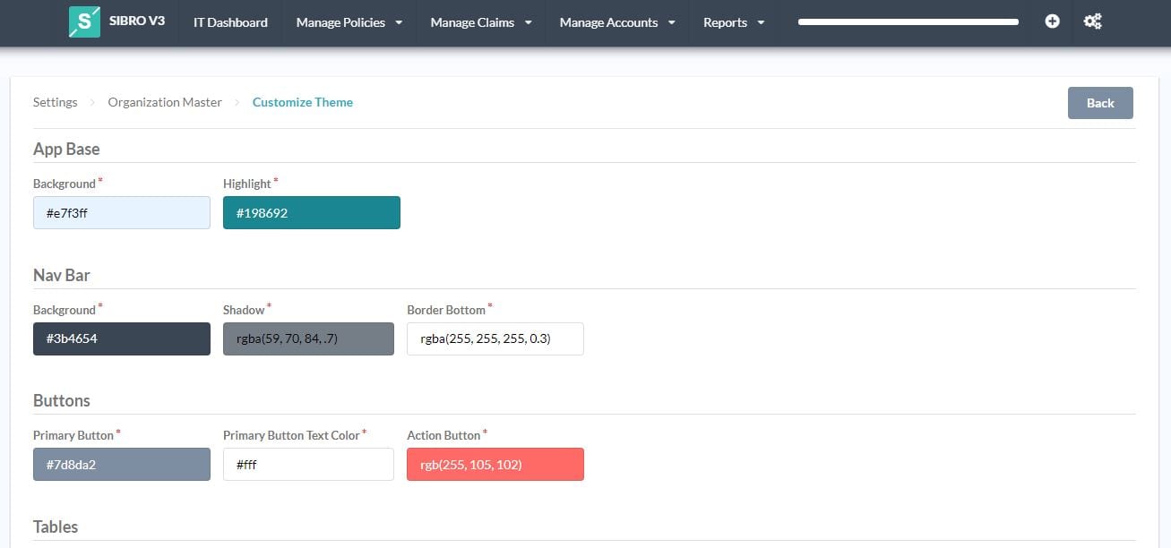Open the Manage Claims dropdown menu

tap(480, 22)
